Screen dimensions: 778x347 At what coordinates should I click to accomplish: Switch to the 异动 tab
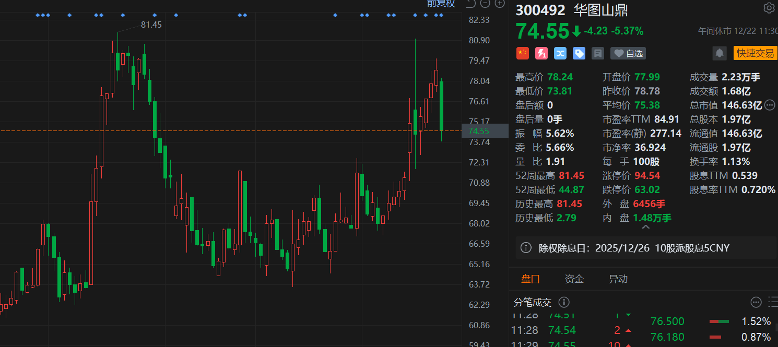point(618,279)
